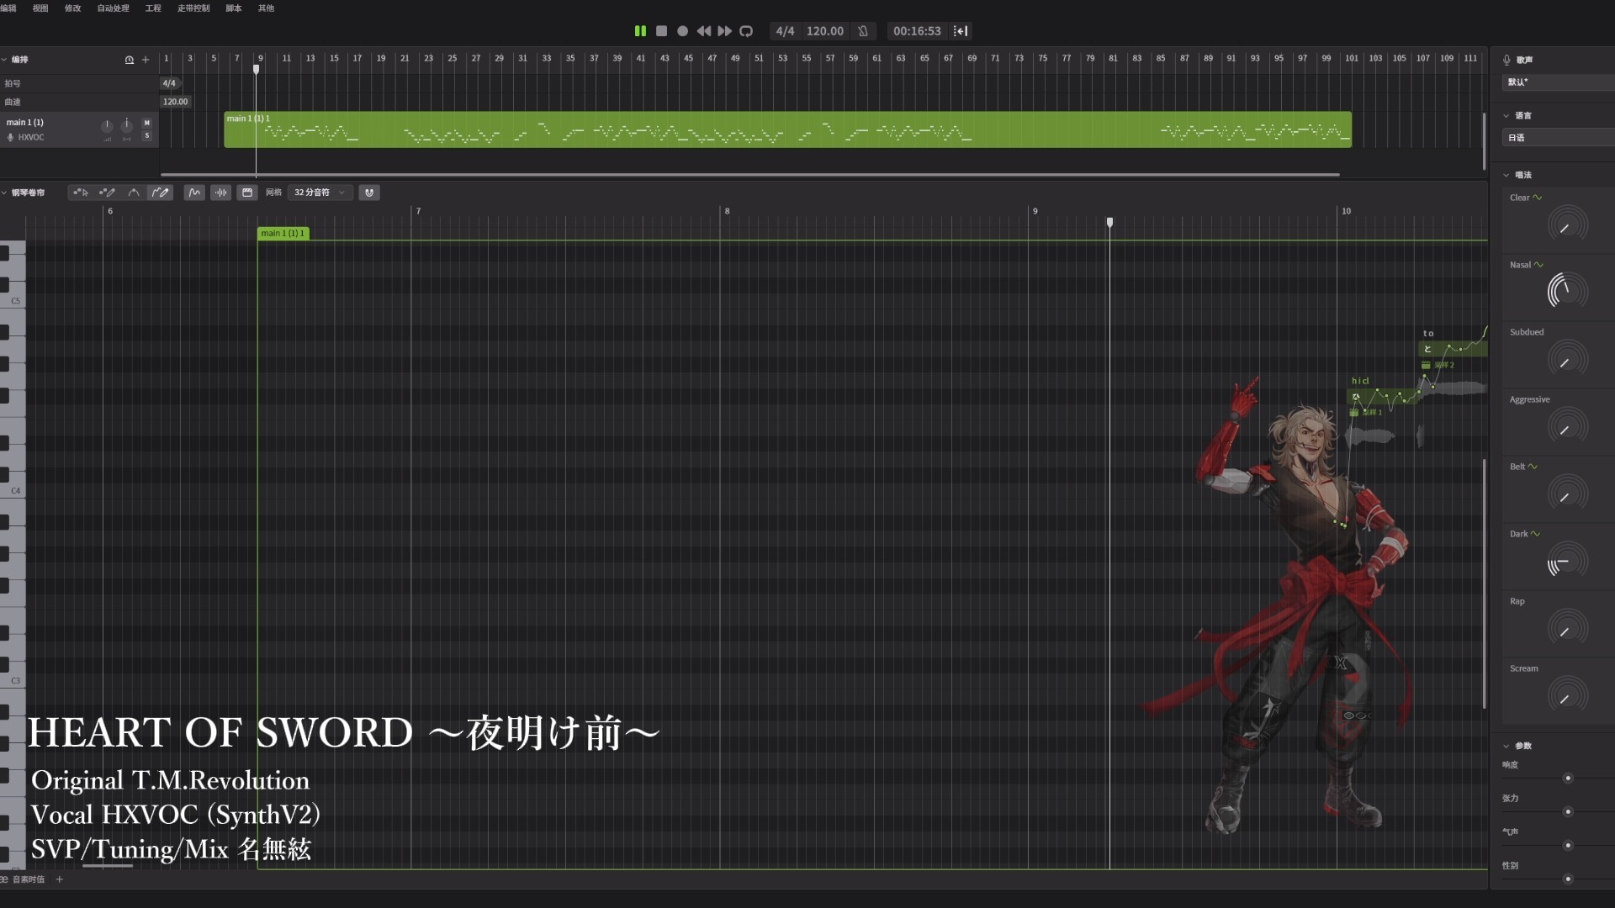Toggle waveform display button

(220, 193)
